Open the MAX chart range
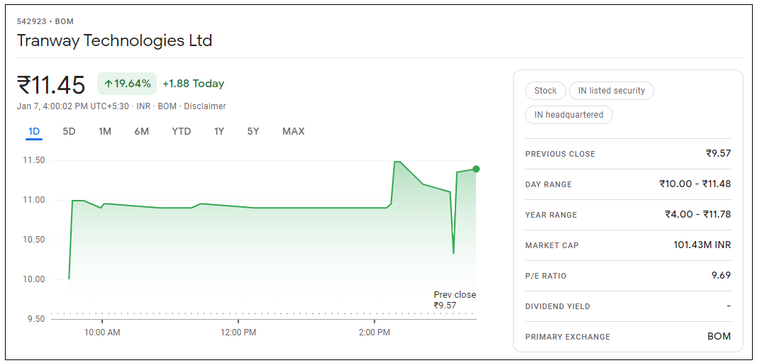757x363 pixels. [x=294, y=131]
